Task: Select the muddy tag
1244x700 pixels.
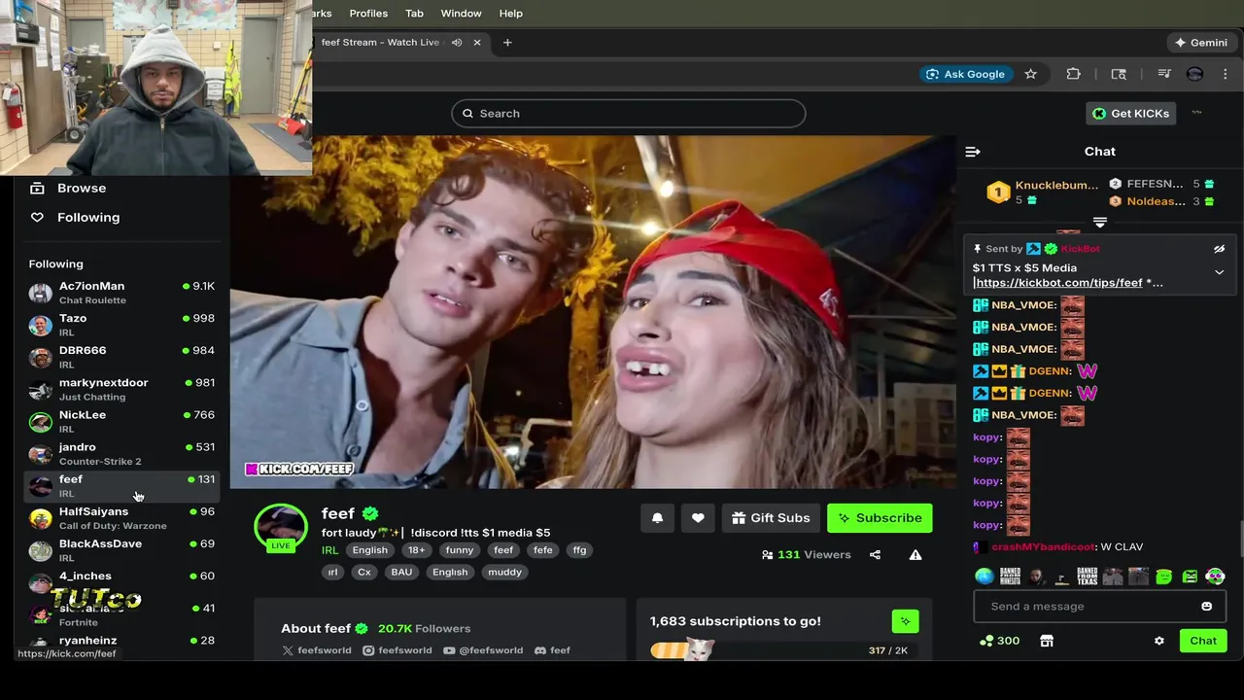Action: coord(505,573)
